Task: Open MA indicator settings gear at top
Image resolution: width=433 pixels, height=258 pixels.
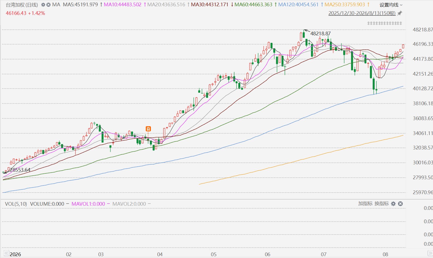Action: [43, 5]
